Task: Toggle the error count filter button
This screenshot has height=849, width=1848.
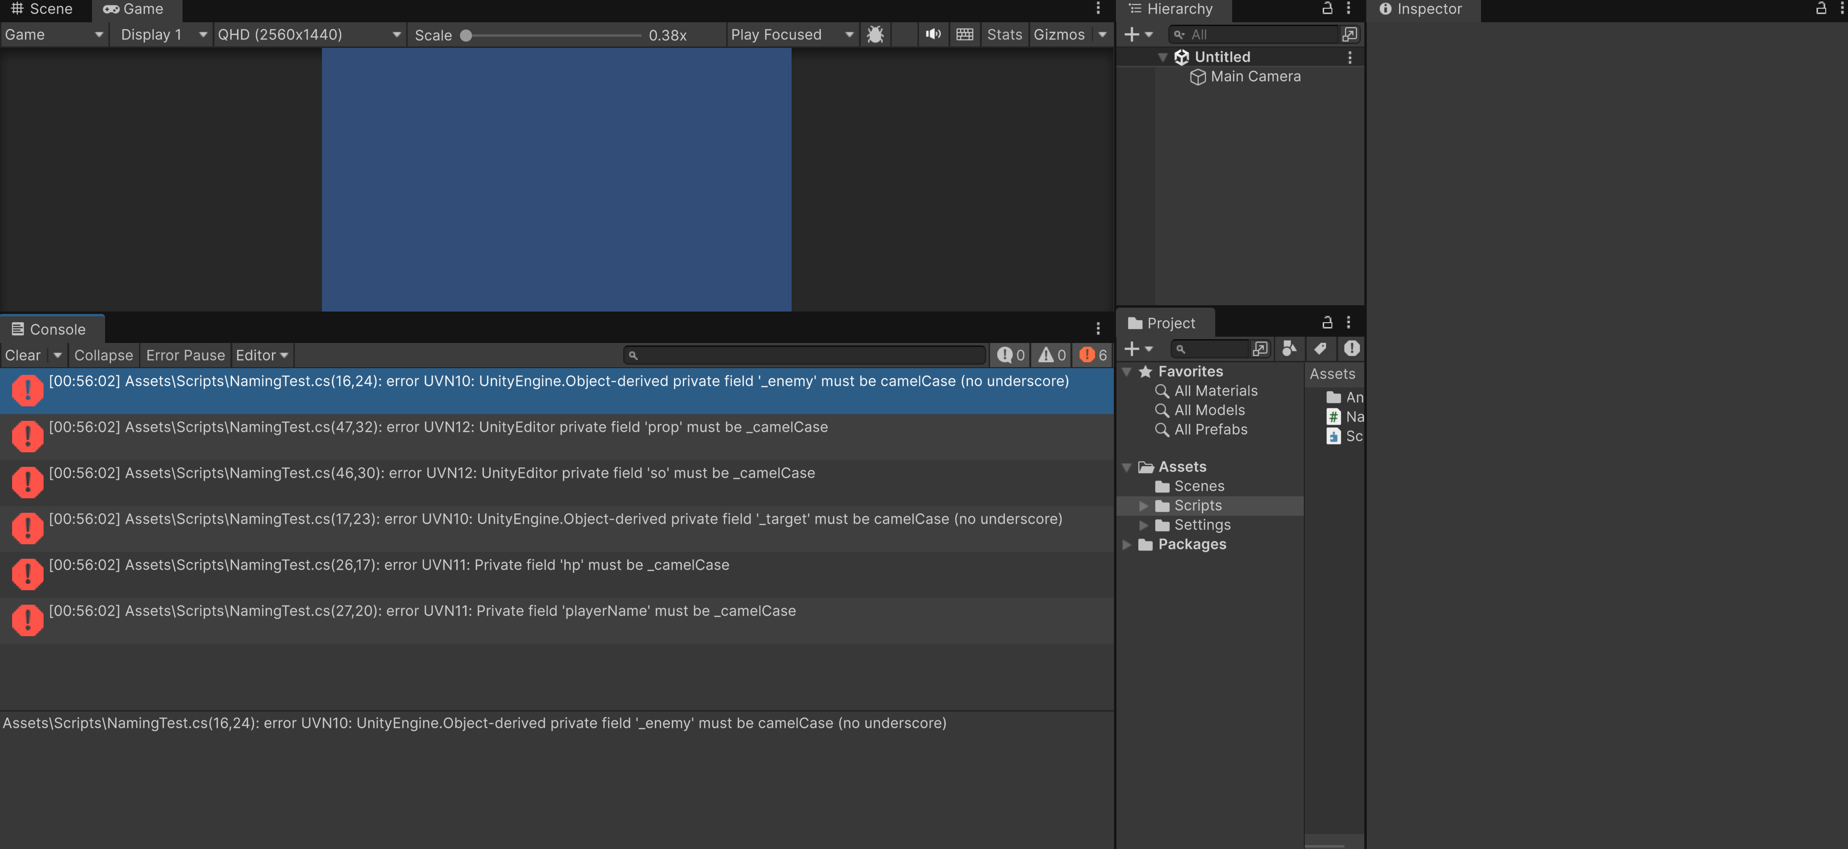Action: point(1093,355)
